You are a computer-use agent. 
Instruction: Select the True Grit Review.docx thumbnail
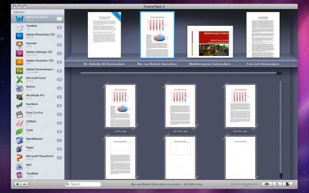coord(263,35)
